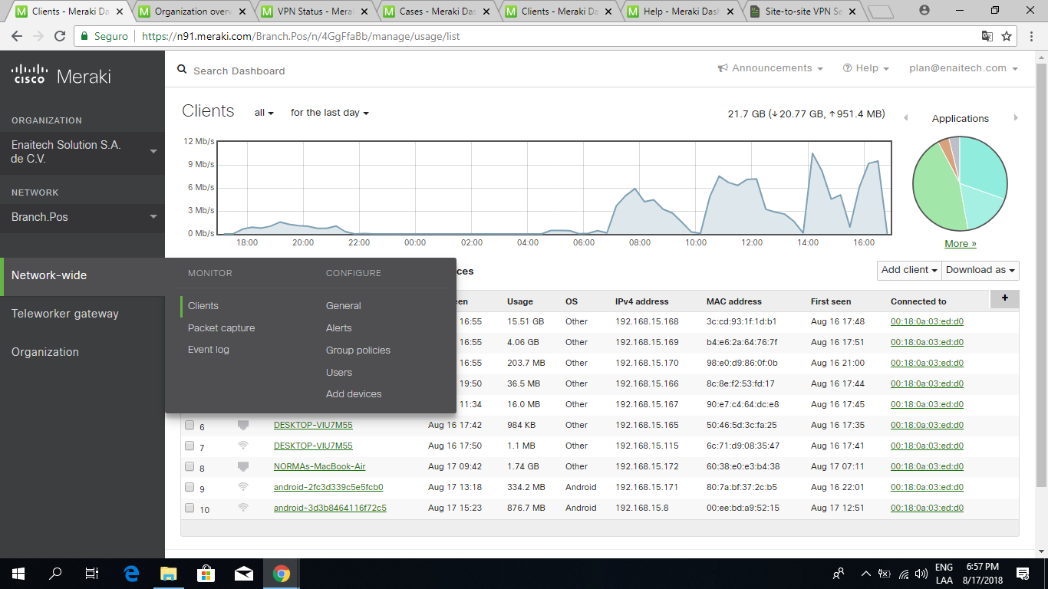Show previous Applications chart with left arrow
This screenshot has width=1048, height=589.
click(905, 118)
